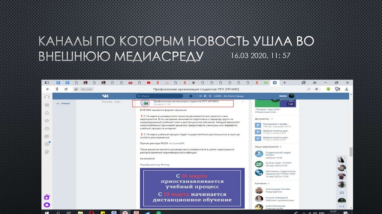Open the Профсоюзная организация group avatar

[x=145, y=103]
